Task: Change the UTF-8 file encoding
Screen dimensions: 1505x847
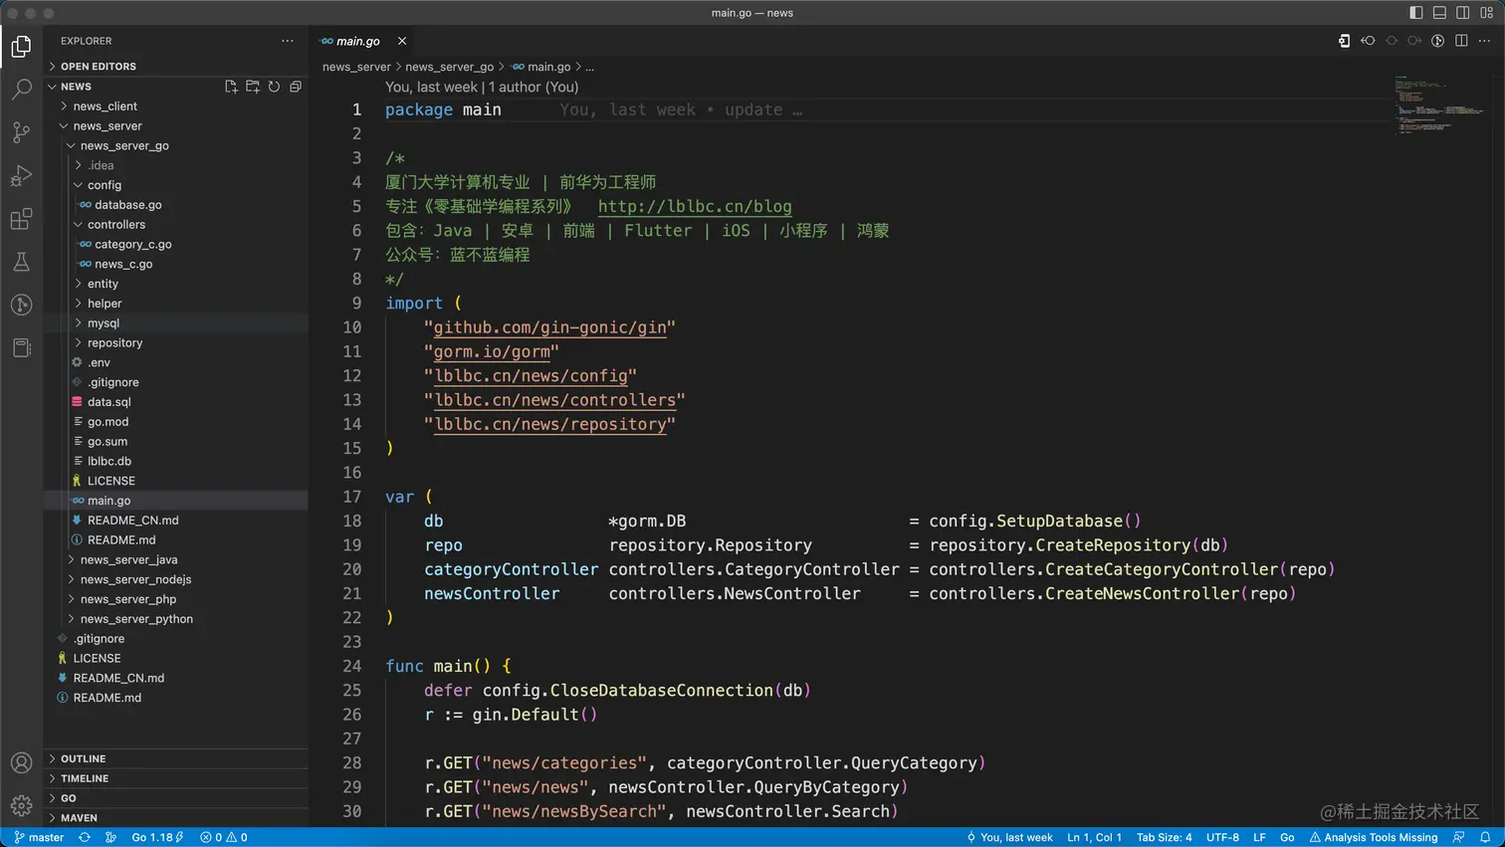Action: point(1222,838)
